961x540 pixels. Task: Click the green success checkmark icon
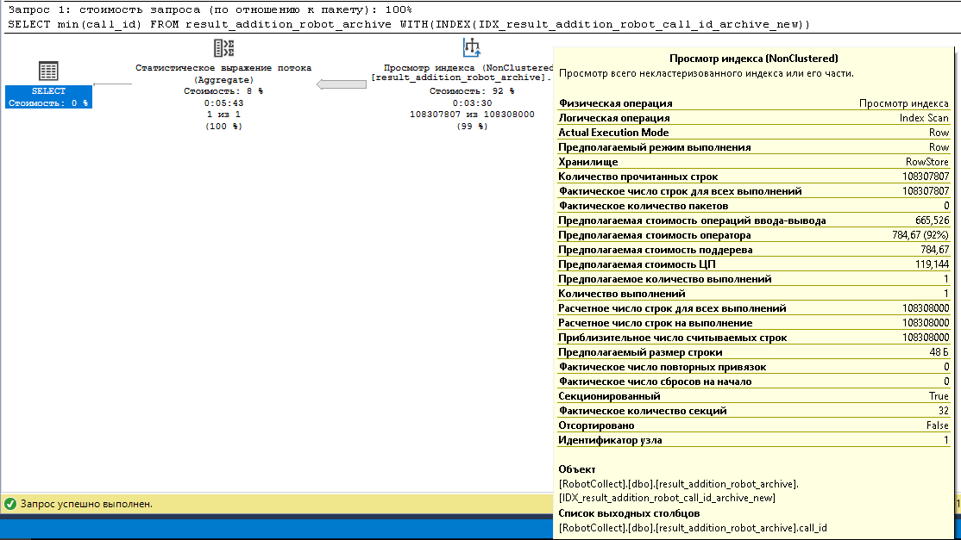(10, 503)
